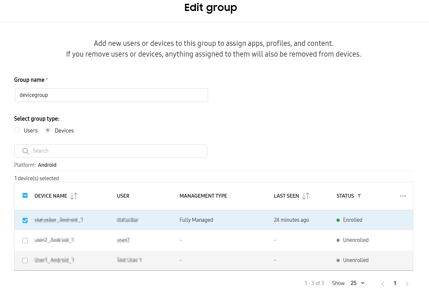
Task: Click the Management Type column header
Action: (203, 196)
